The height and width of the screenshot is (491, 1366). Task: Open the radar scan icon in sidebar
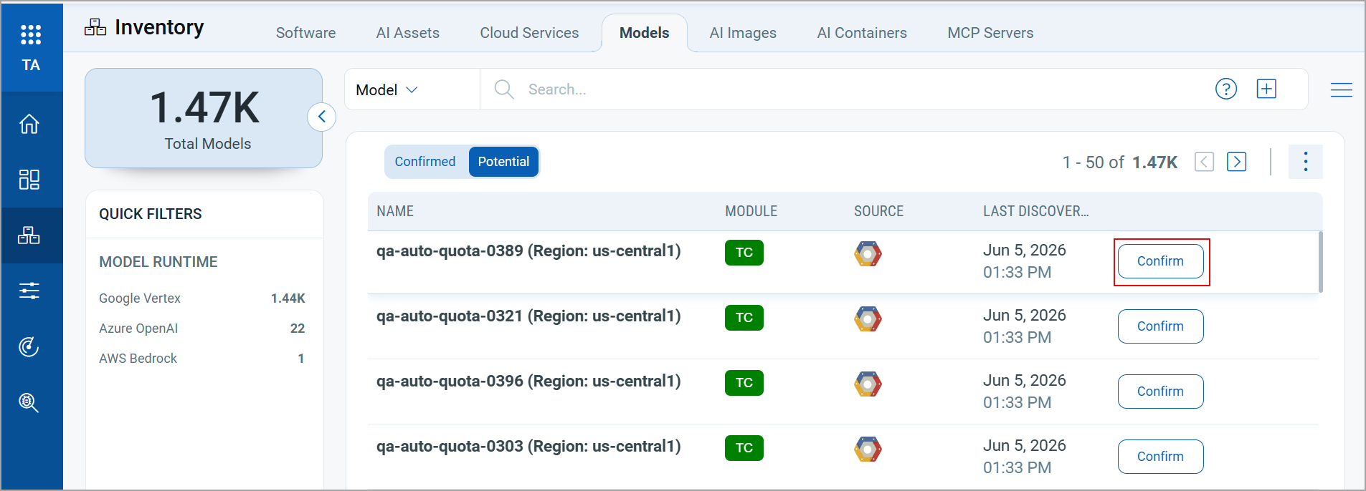point(29,346)
